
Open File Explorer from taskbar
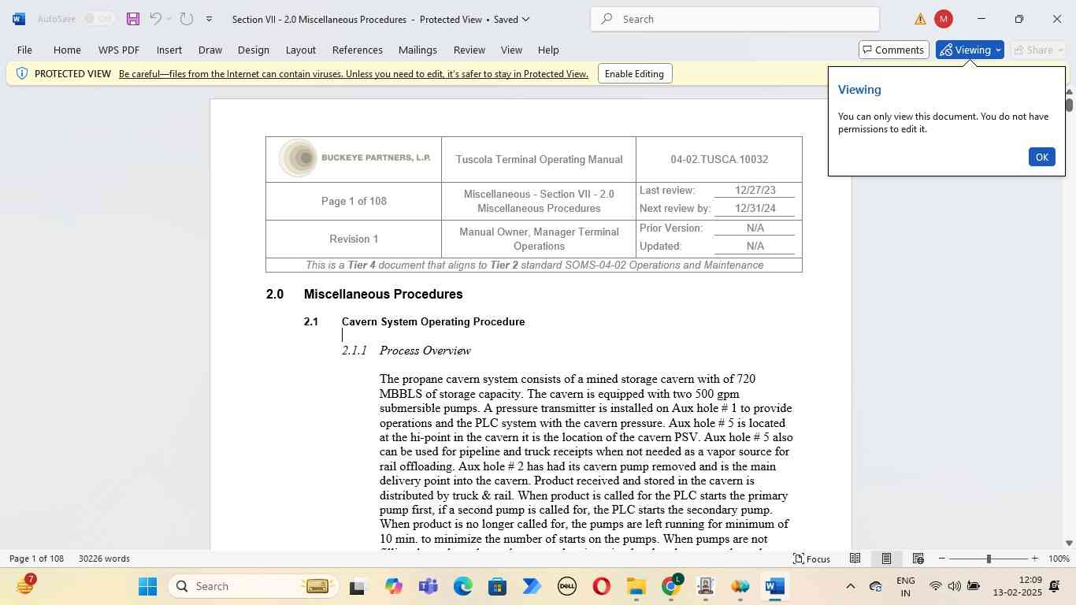click(636, 586)
